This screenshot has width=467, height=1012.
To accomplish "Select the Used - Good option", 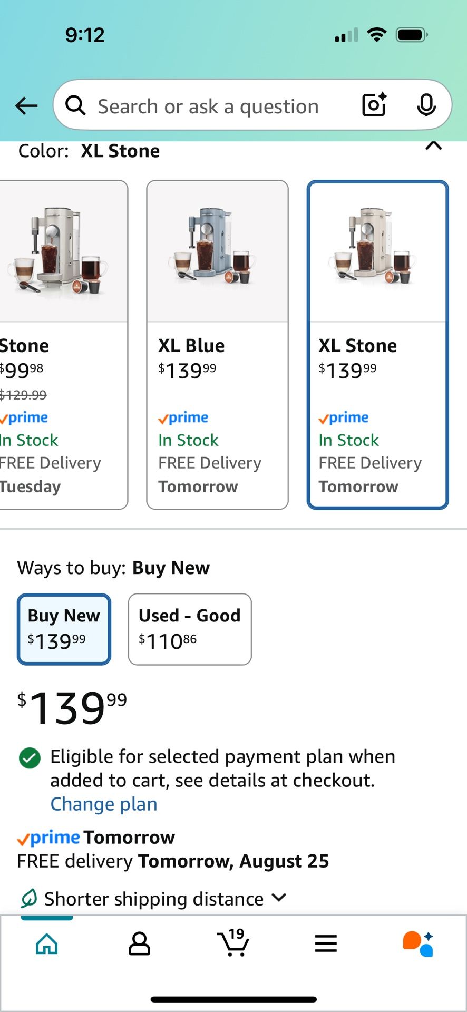I will [190, 629].
